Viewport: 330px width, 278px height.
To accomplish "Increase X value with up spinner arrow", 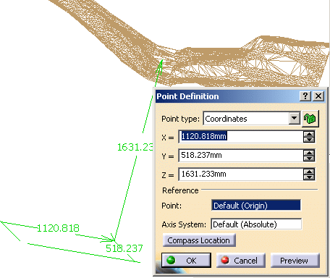I will (309, 134).
